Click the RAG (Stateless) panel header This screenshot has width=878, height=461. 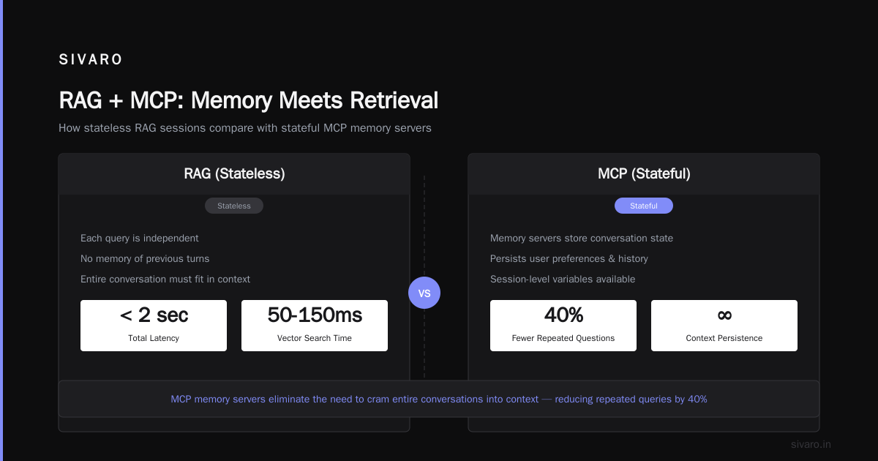pos(234,174)
